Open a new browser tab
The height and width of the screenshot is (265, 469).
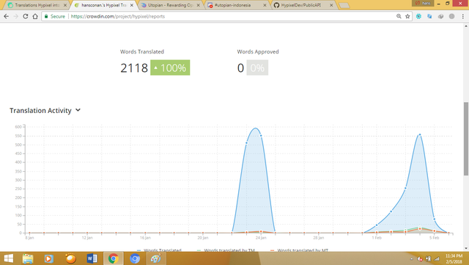pyautogui.click(x=344, y=5)
